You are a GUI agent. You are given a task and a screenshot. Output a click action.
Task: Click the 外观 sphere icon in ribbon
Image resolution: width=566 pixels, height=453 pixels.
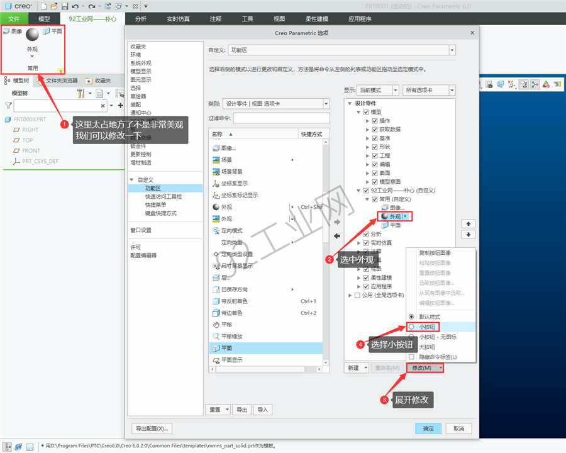32,35
